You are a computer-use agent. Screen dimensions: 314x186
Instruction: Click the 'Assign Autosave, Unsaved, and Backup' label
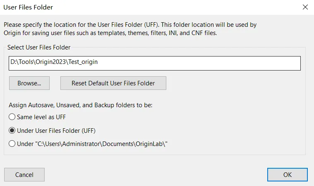pos(81,105)
